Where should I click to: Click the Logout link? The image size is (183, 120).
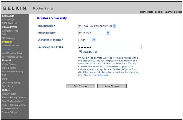(x=159, y=12)
